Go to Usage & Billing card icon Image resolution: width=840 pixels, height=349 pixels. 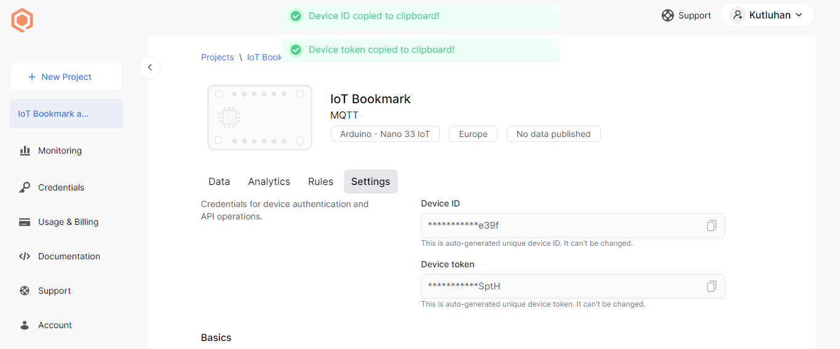[x=25, y=222]
